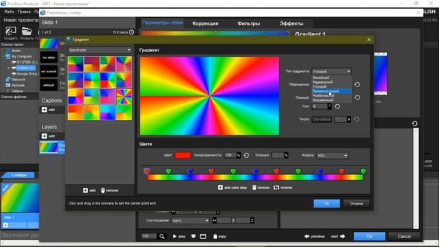Select the last green color stop
439x247 pixels.
point(363,171)
